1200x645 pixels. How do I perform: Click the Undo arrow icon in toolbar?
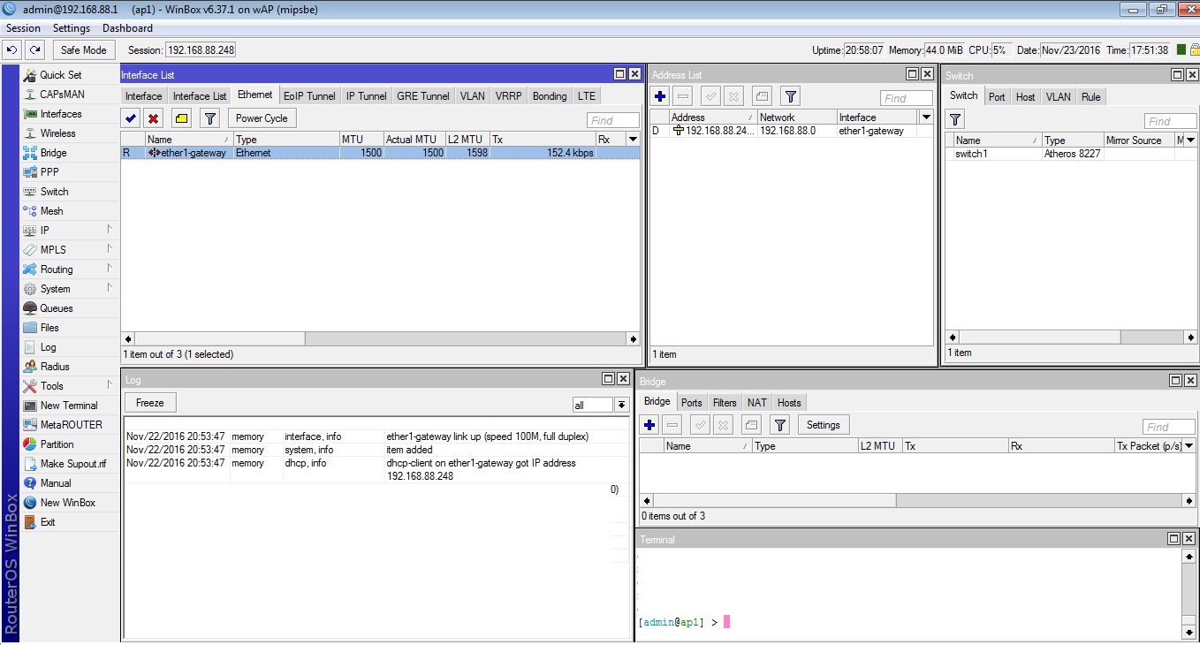pyautogui.click(x=12, y=50)
